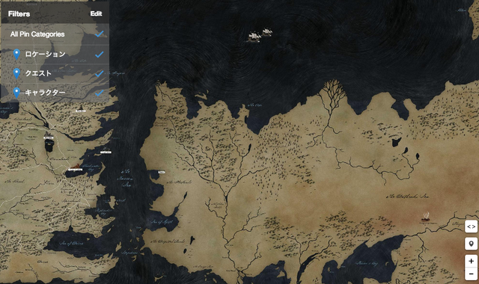The width and height of the screenshot is (479, 284).
Task: Click the campfire marker on the eastern plains
Action: (426, 216)
